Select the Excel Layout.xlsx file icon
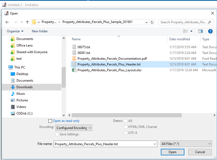217x160 pixels. 74,70
